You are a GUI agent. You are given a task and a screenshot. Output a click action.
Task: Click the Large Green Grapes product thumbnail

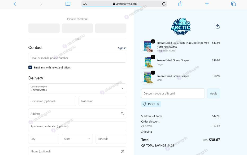[x=148, y=62]
